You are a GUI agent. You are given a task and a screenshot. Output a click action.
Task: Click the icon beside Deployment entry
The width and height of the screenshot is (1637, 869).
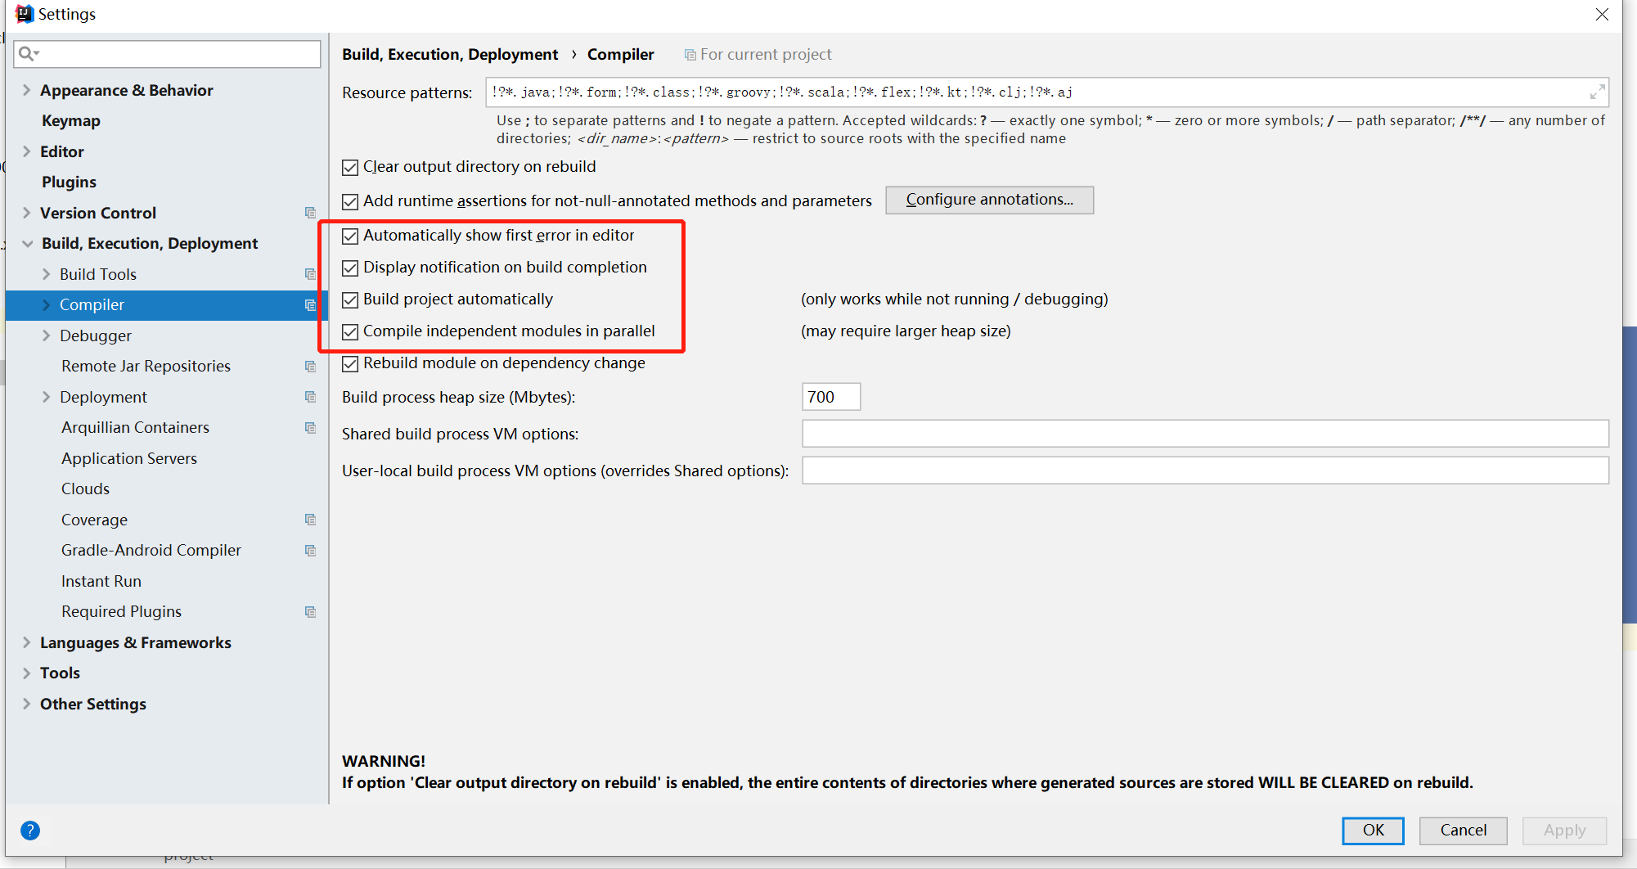pos(310,396)
